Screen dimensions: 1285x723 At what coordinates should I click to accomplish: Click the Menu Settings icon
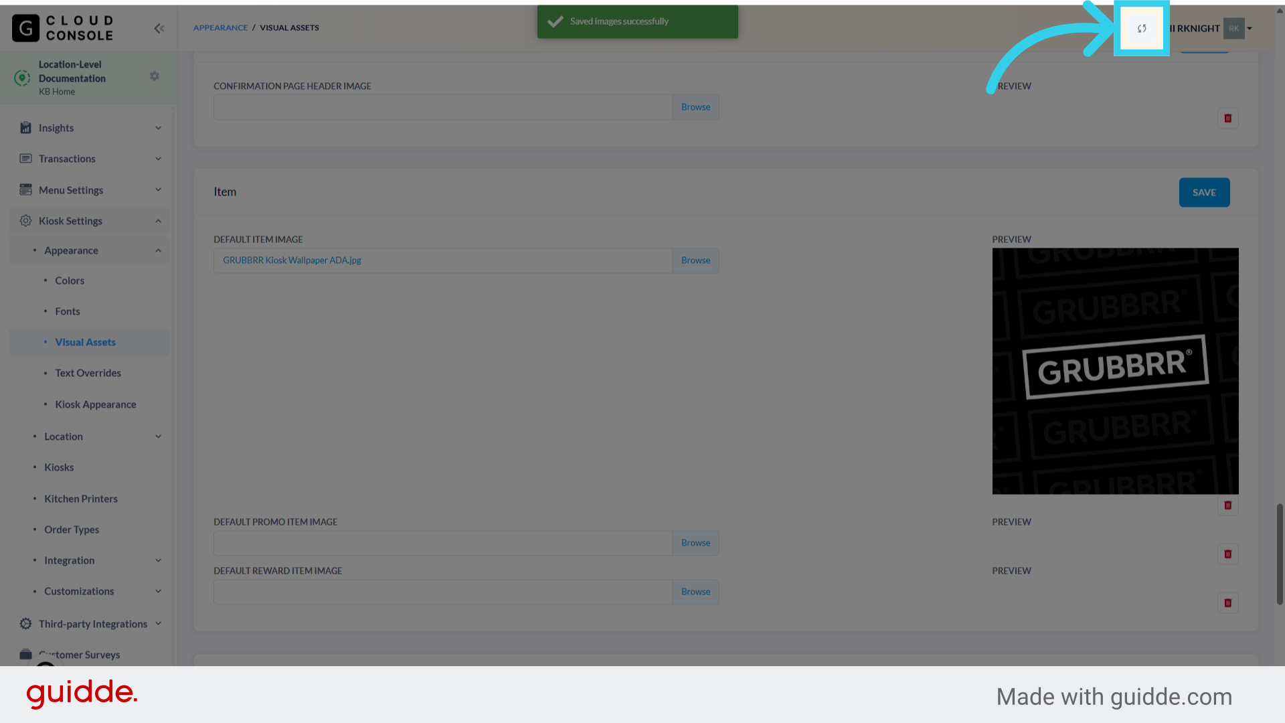tap(25, 190)
